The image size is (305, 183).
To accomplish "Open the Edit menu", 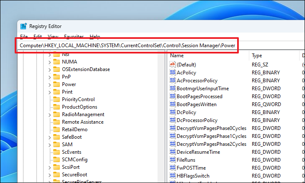I will tap(38, 36).
